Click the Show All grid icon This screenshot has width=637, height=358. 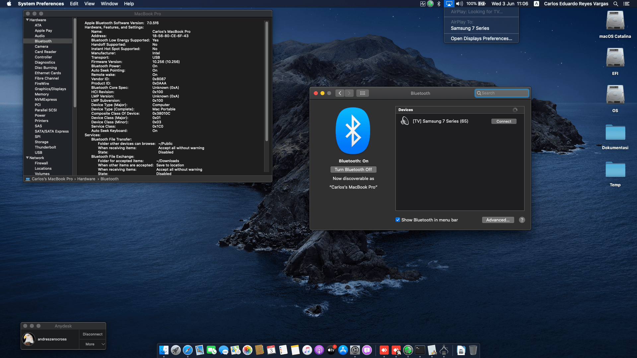click(362, 93)
